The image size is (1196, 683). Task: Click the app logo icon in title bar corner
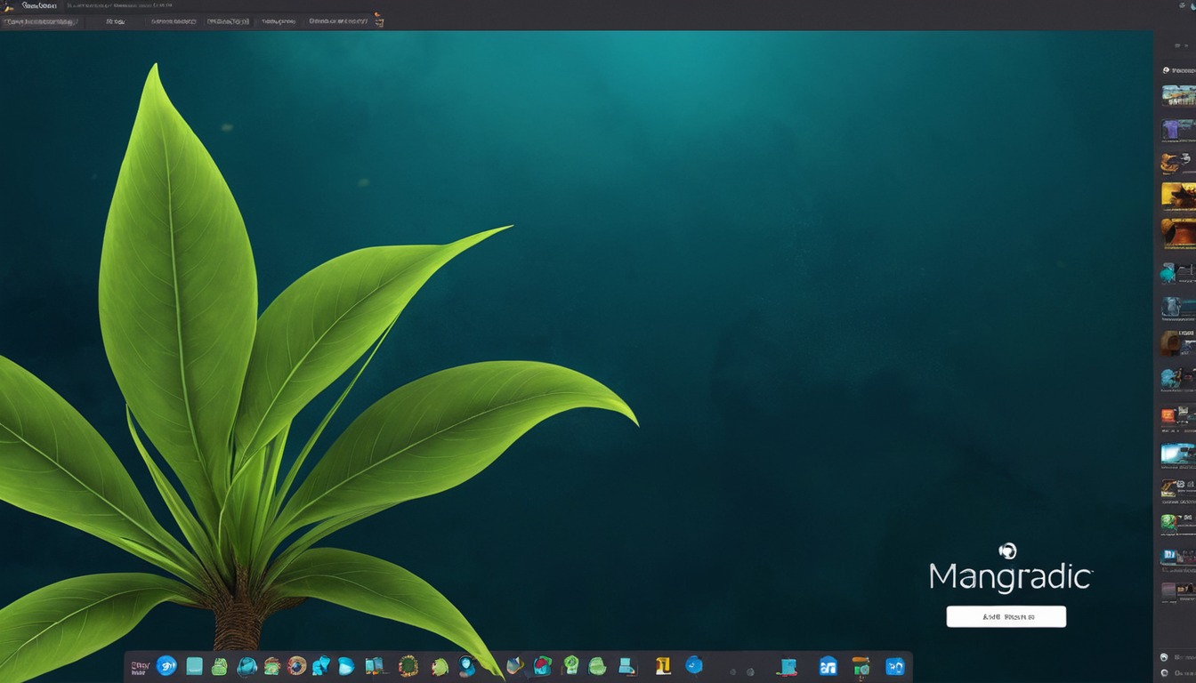pos(9,6)
